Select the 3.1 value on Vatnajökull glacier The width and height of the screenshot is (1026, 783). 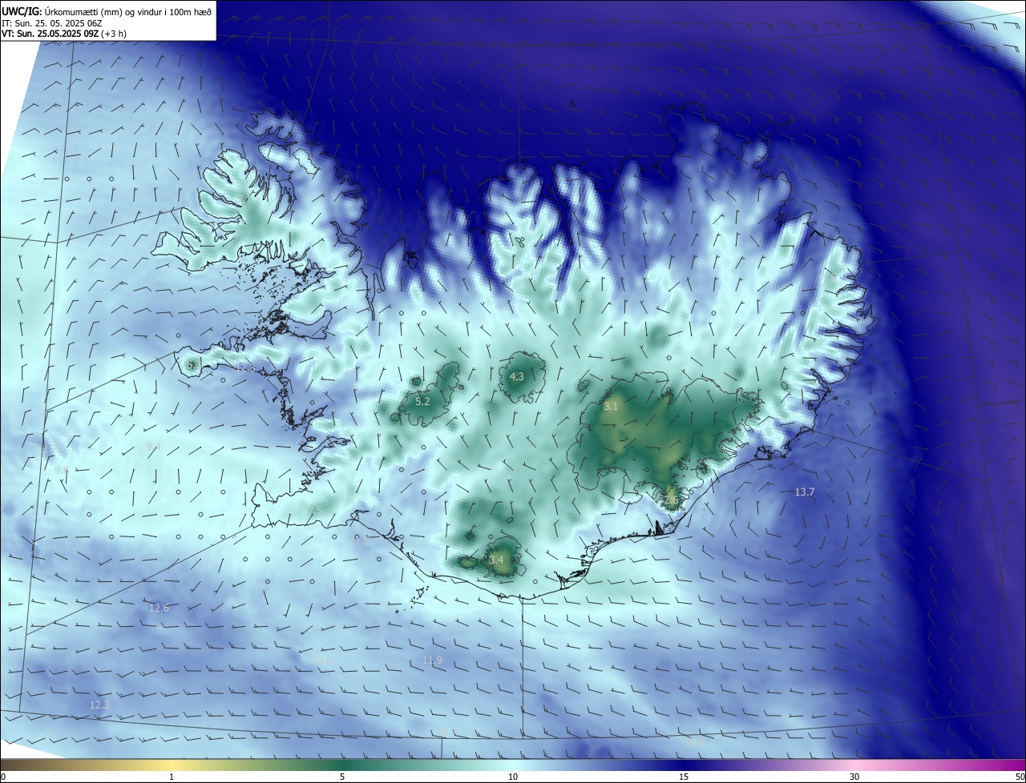[x=611, y=407]
